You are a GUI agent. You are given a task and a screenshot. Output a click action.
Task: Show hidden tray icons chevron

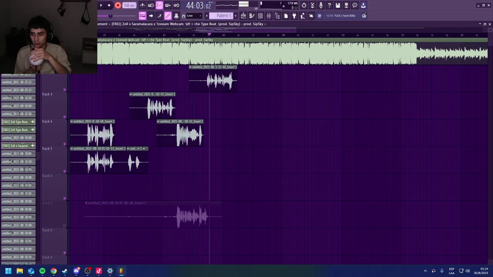click(425, 271)
